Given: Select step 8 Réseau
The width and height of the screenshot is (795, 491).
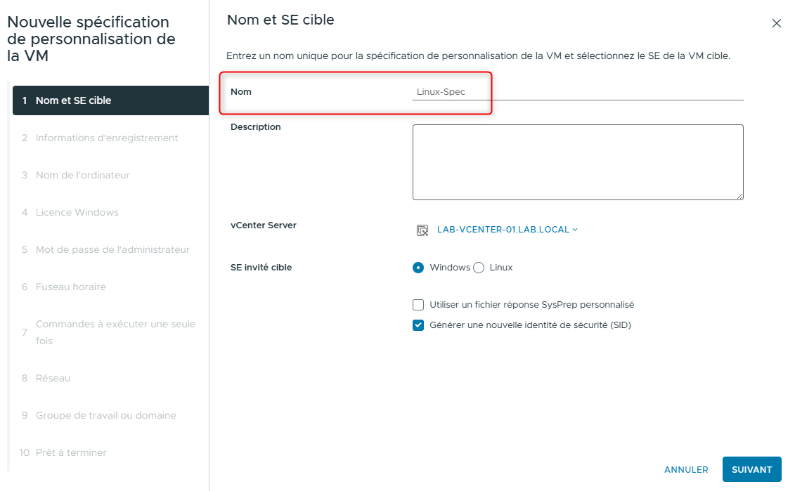Looking at the screenshot, I should [57, 378].
